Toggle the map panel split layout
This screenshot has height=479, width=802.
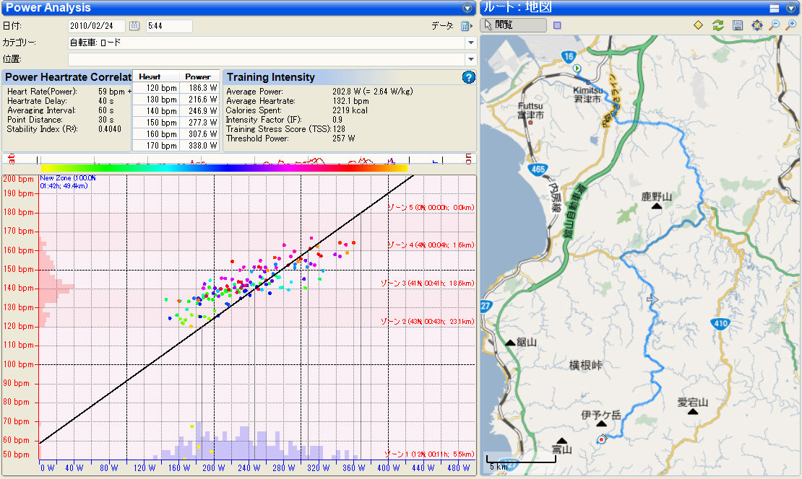774,8
